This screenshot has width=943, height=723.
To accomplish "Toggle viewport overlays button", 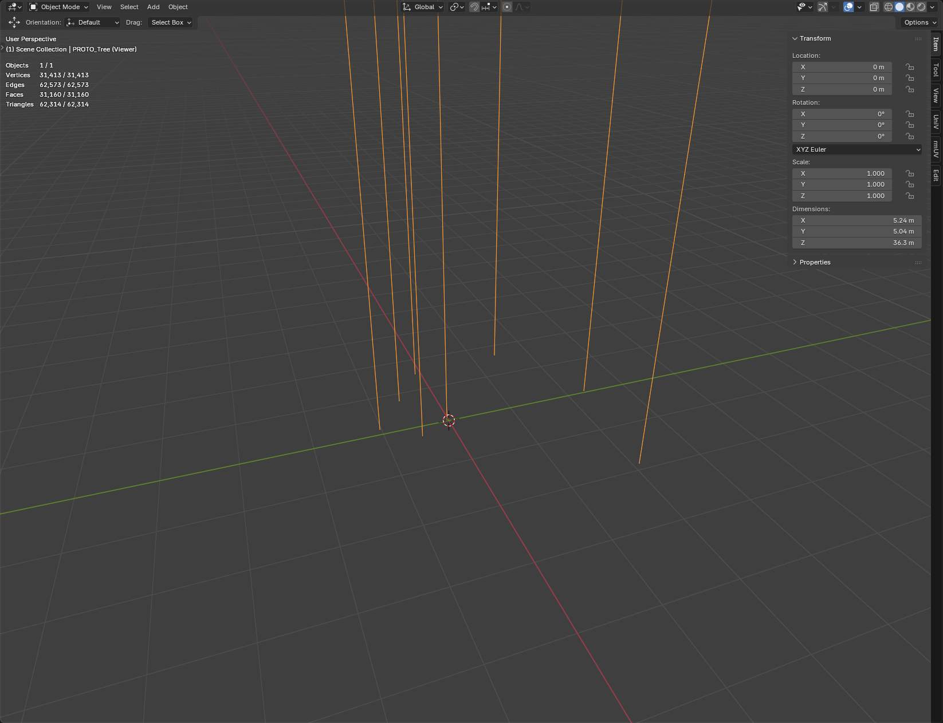I will tap(848, 7).
